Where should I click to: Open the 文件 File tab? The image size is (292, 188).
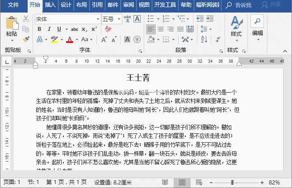13,5
